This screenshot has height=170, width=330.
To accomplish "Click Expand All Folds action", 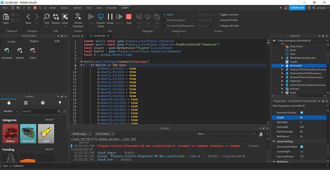I will tap(229, 20).
